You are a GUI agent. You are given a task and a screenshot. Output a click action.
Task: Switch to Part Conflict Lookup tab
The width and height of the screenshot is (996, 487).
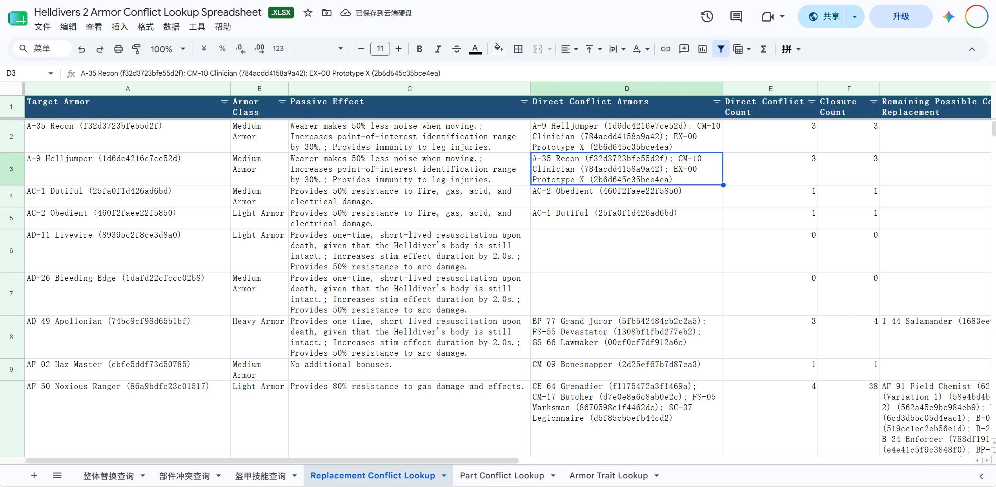click(502, 476)
